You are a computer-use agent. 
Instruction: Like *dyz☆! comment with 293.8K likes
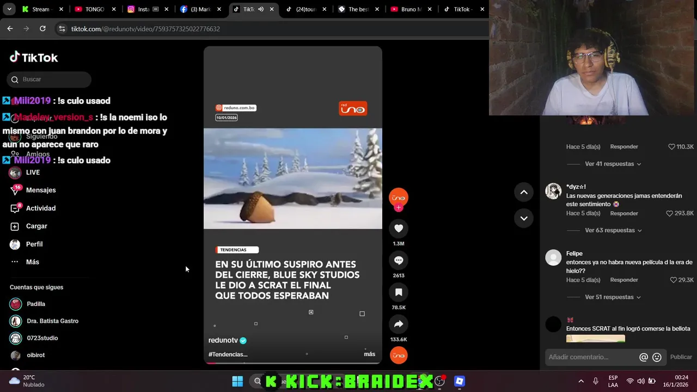pyautogui.click(x=670, y=213)
